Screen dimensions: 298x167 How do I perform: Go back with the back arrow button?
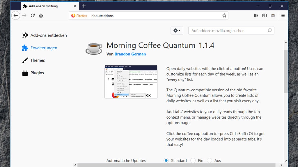point(16,16)
